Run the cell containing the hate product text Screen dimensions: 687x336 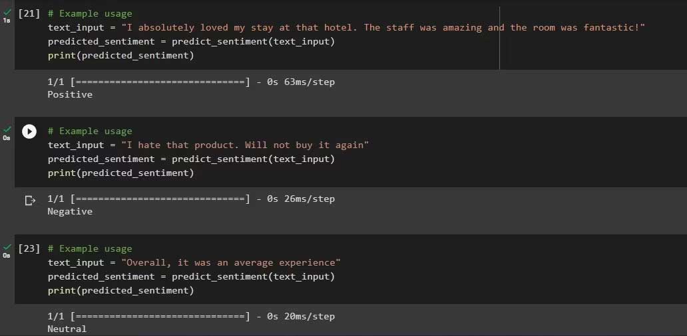tap(29, 131)
